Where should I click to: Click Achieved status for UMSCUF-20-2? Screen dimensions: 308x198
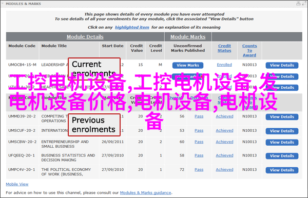pos(224,130)
